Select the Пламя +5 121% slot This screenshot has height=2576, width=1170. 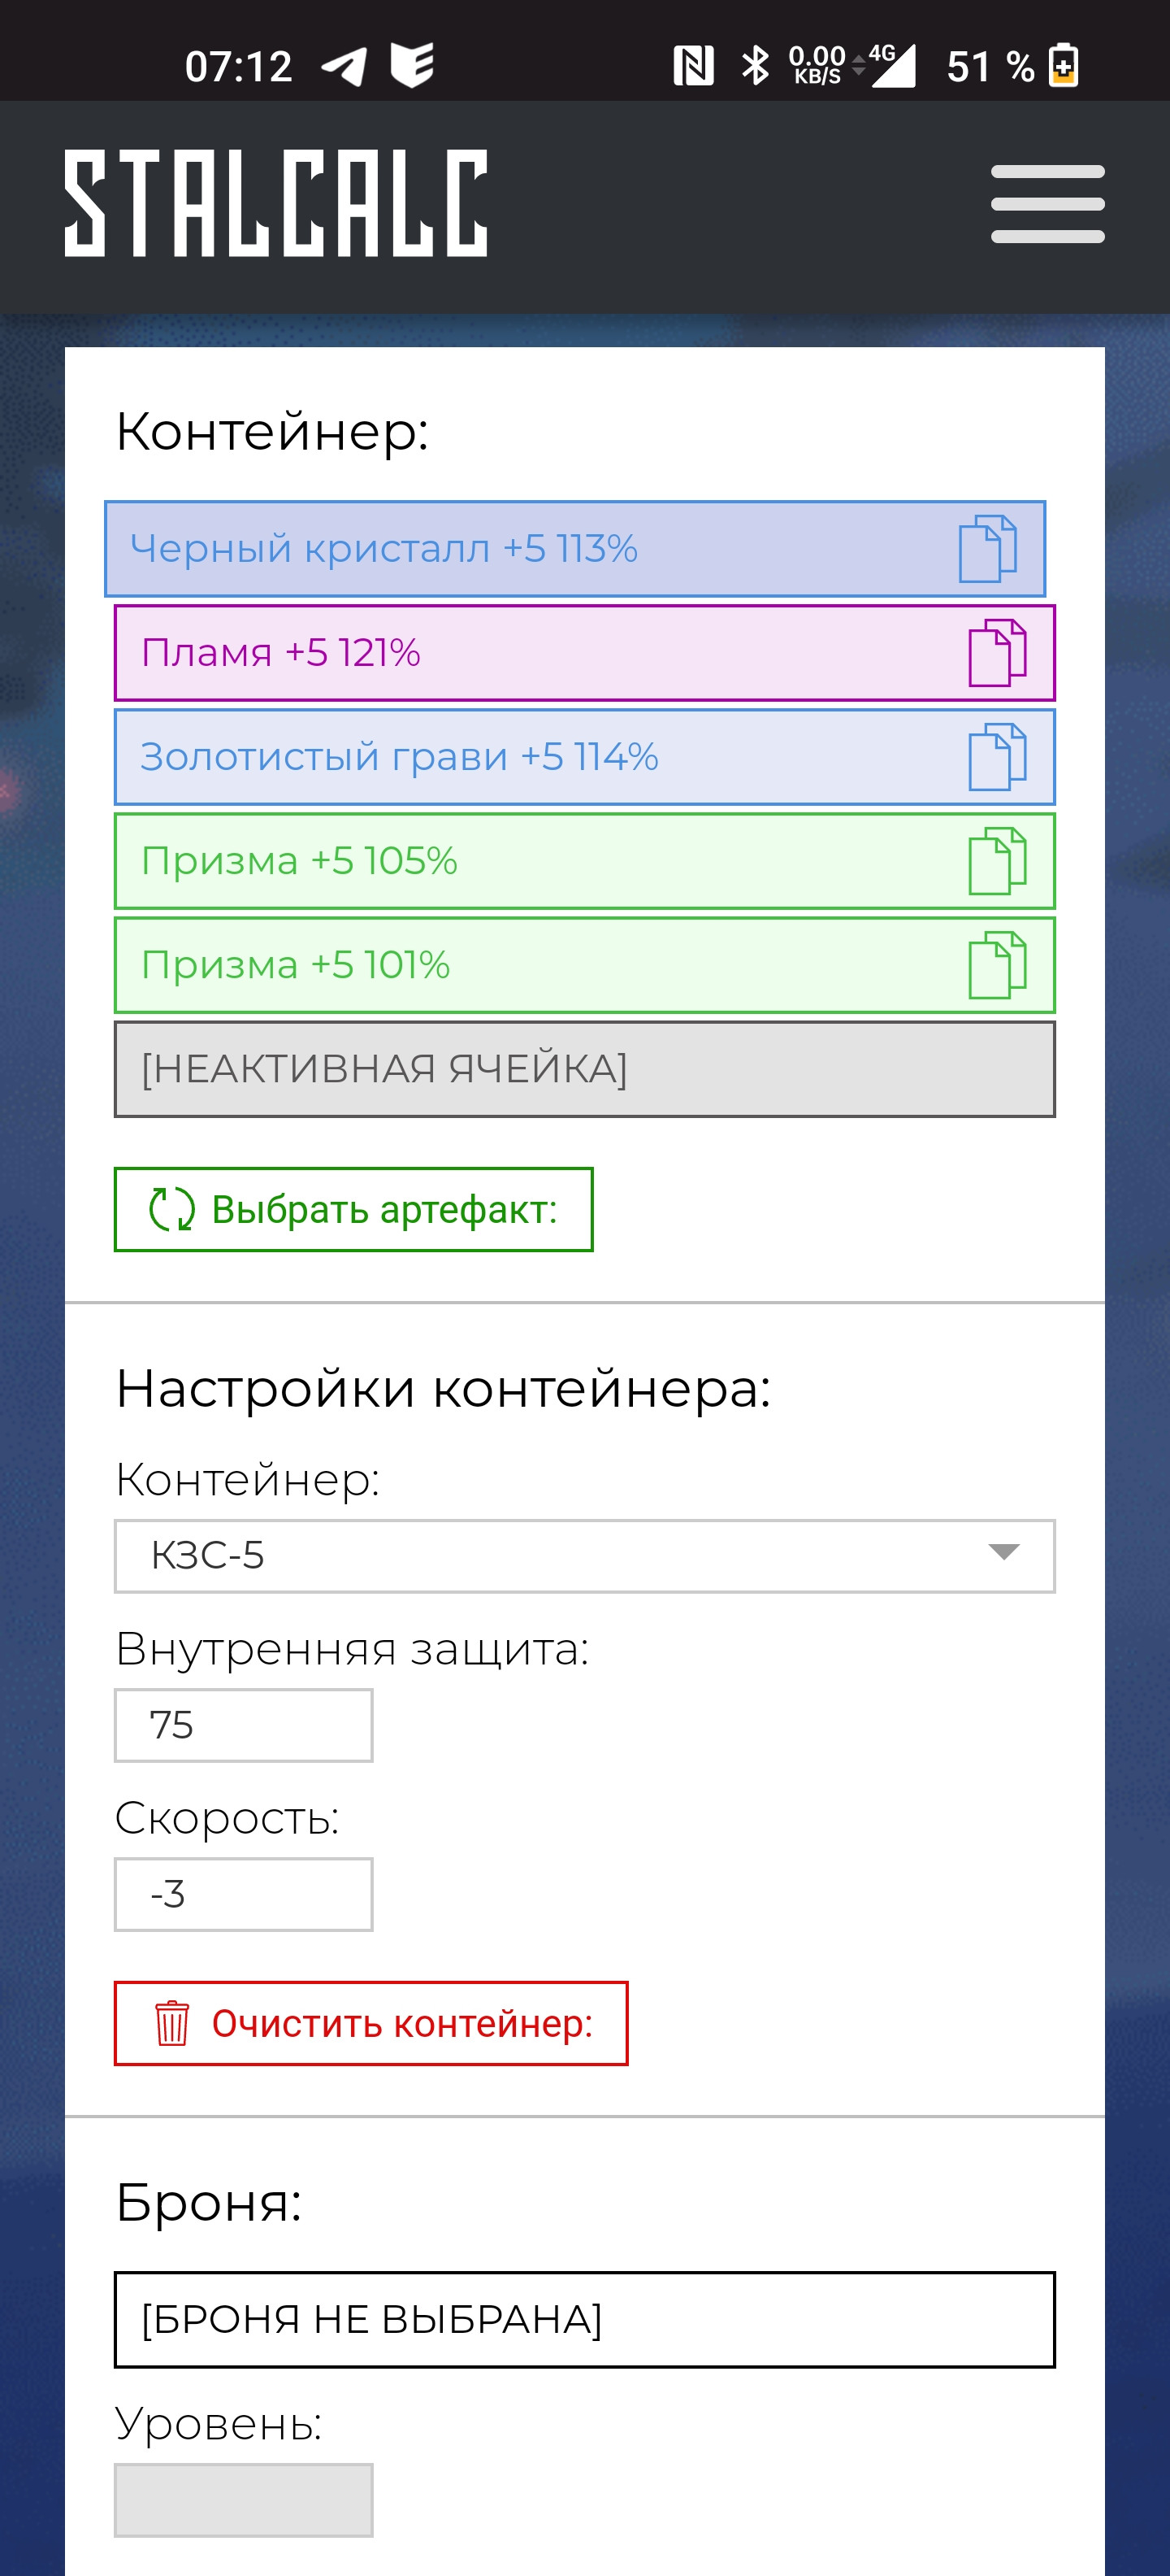584,653
